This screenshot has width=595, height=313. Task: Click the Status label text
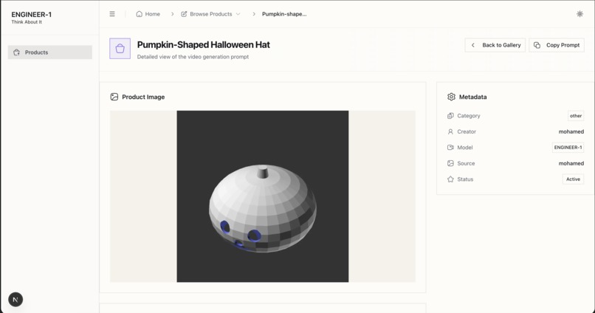[x=465, y=179]
